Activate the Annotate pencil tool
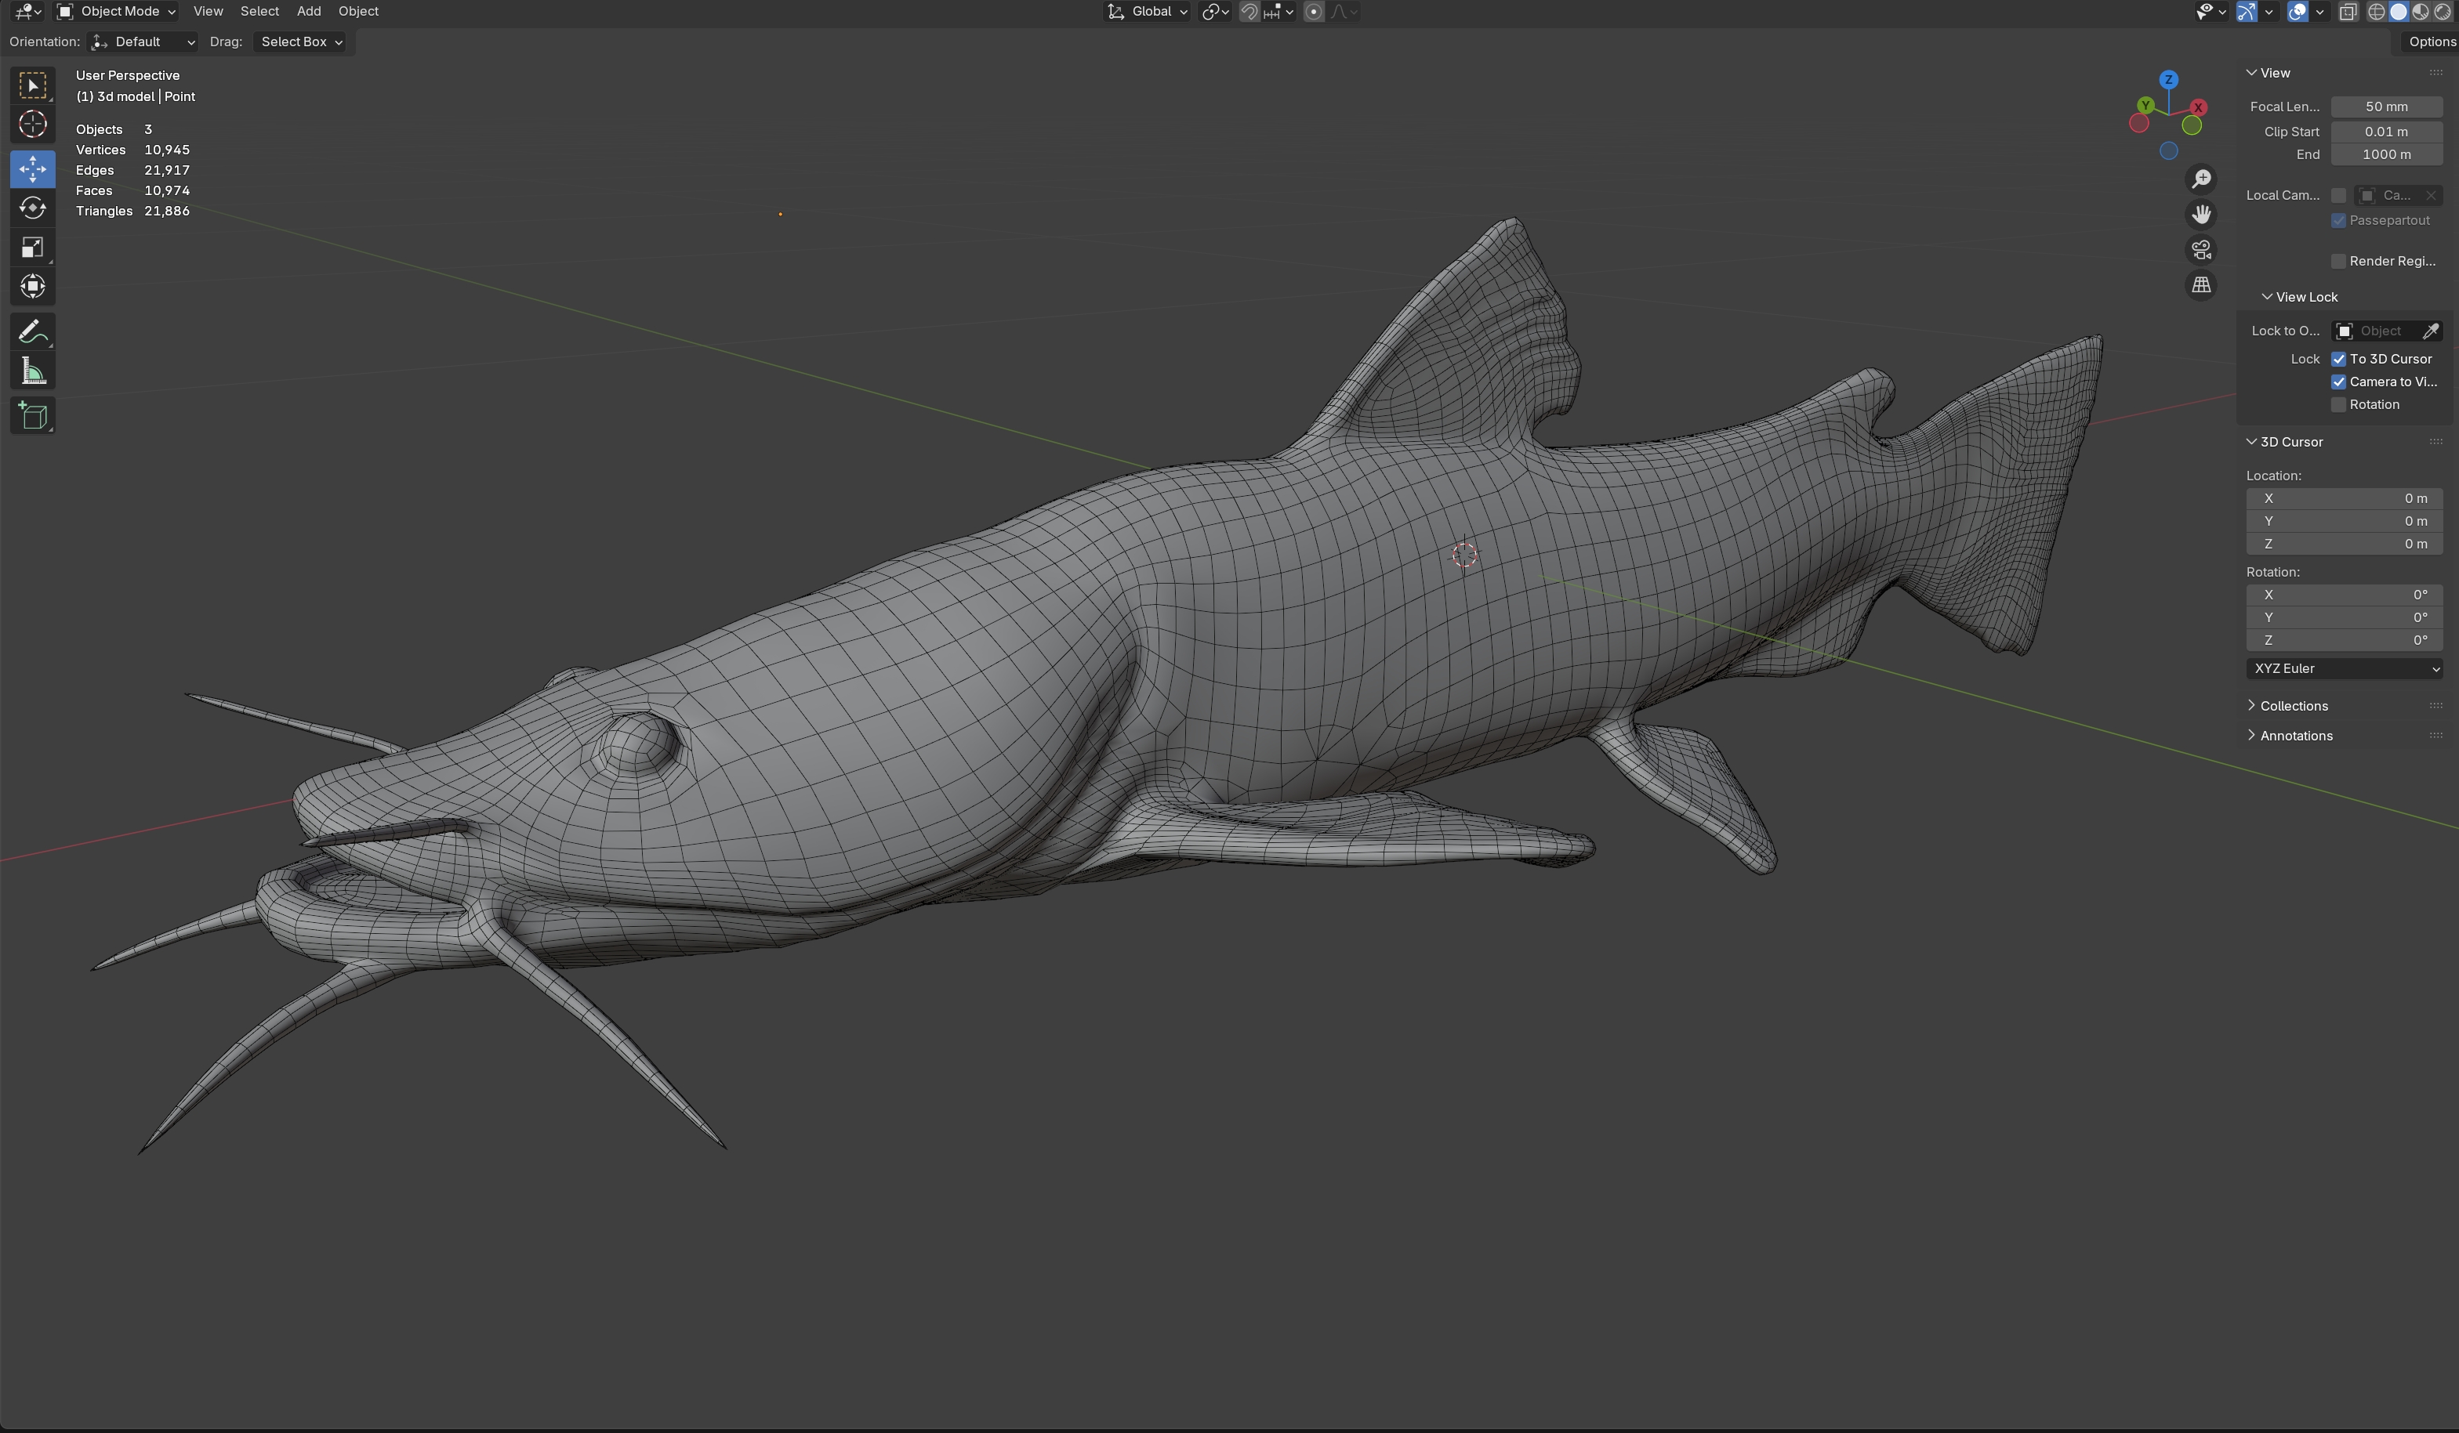 pyautogui.click(x=32, y=331)
